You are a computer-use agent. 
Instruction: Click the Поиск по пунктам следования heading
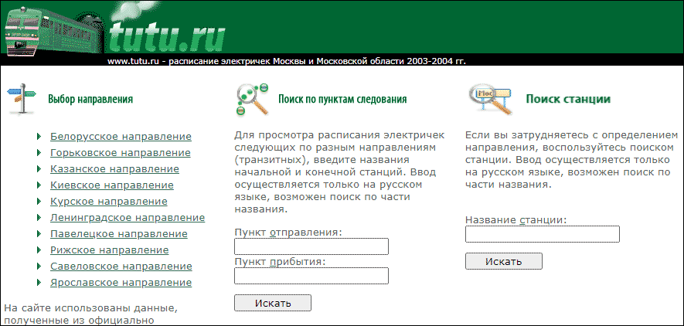pyautogui.click(x=342, y=100)
